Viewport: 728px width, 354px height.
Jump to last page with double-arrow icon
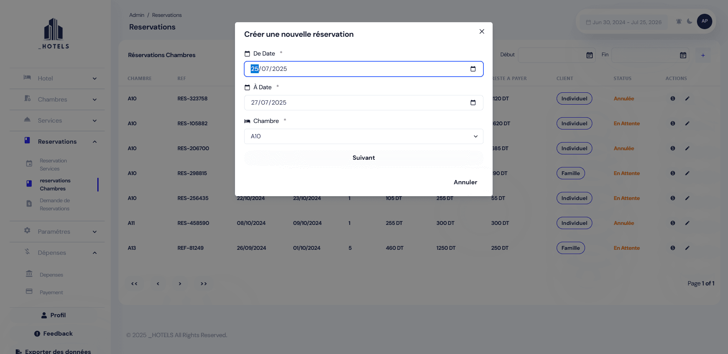(x=204, y=284)
